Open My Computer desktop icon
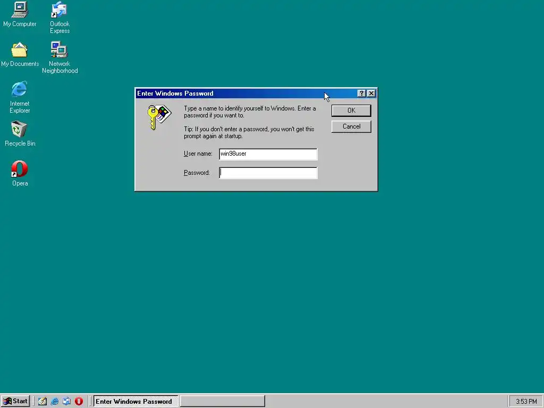 click(20, 14)
